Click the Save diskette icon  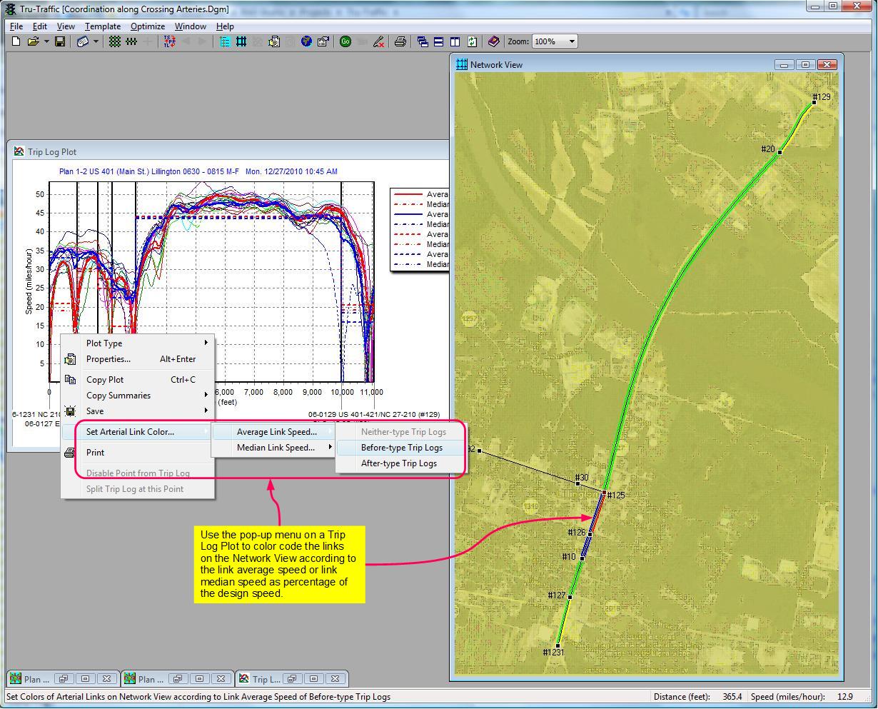[x=60, y=41]
